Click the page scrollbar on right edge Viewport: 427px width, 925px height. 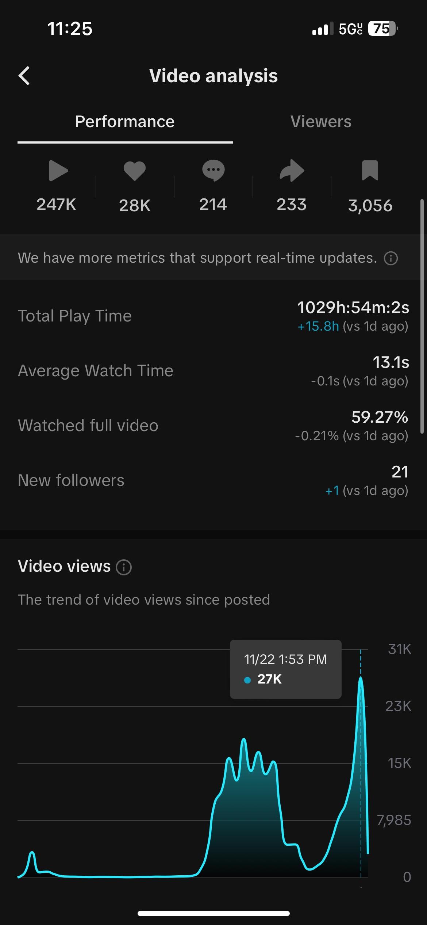pos(422,316)
